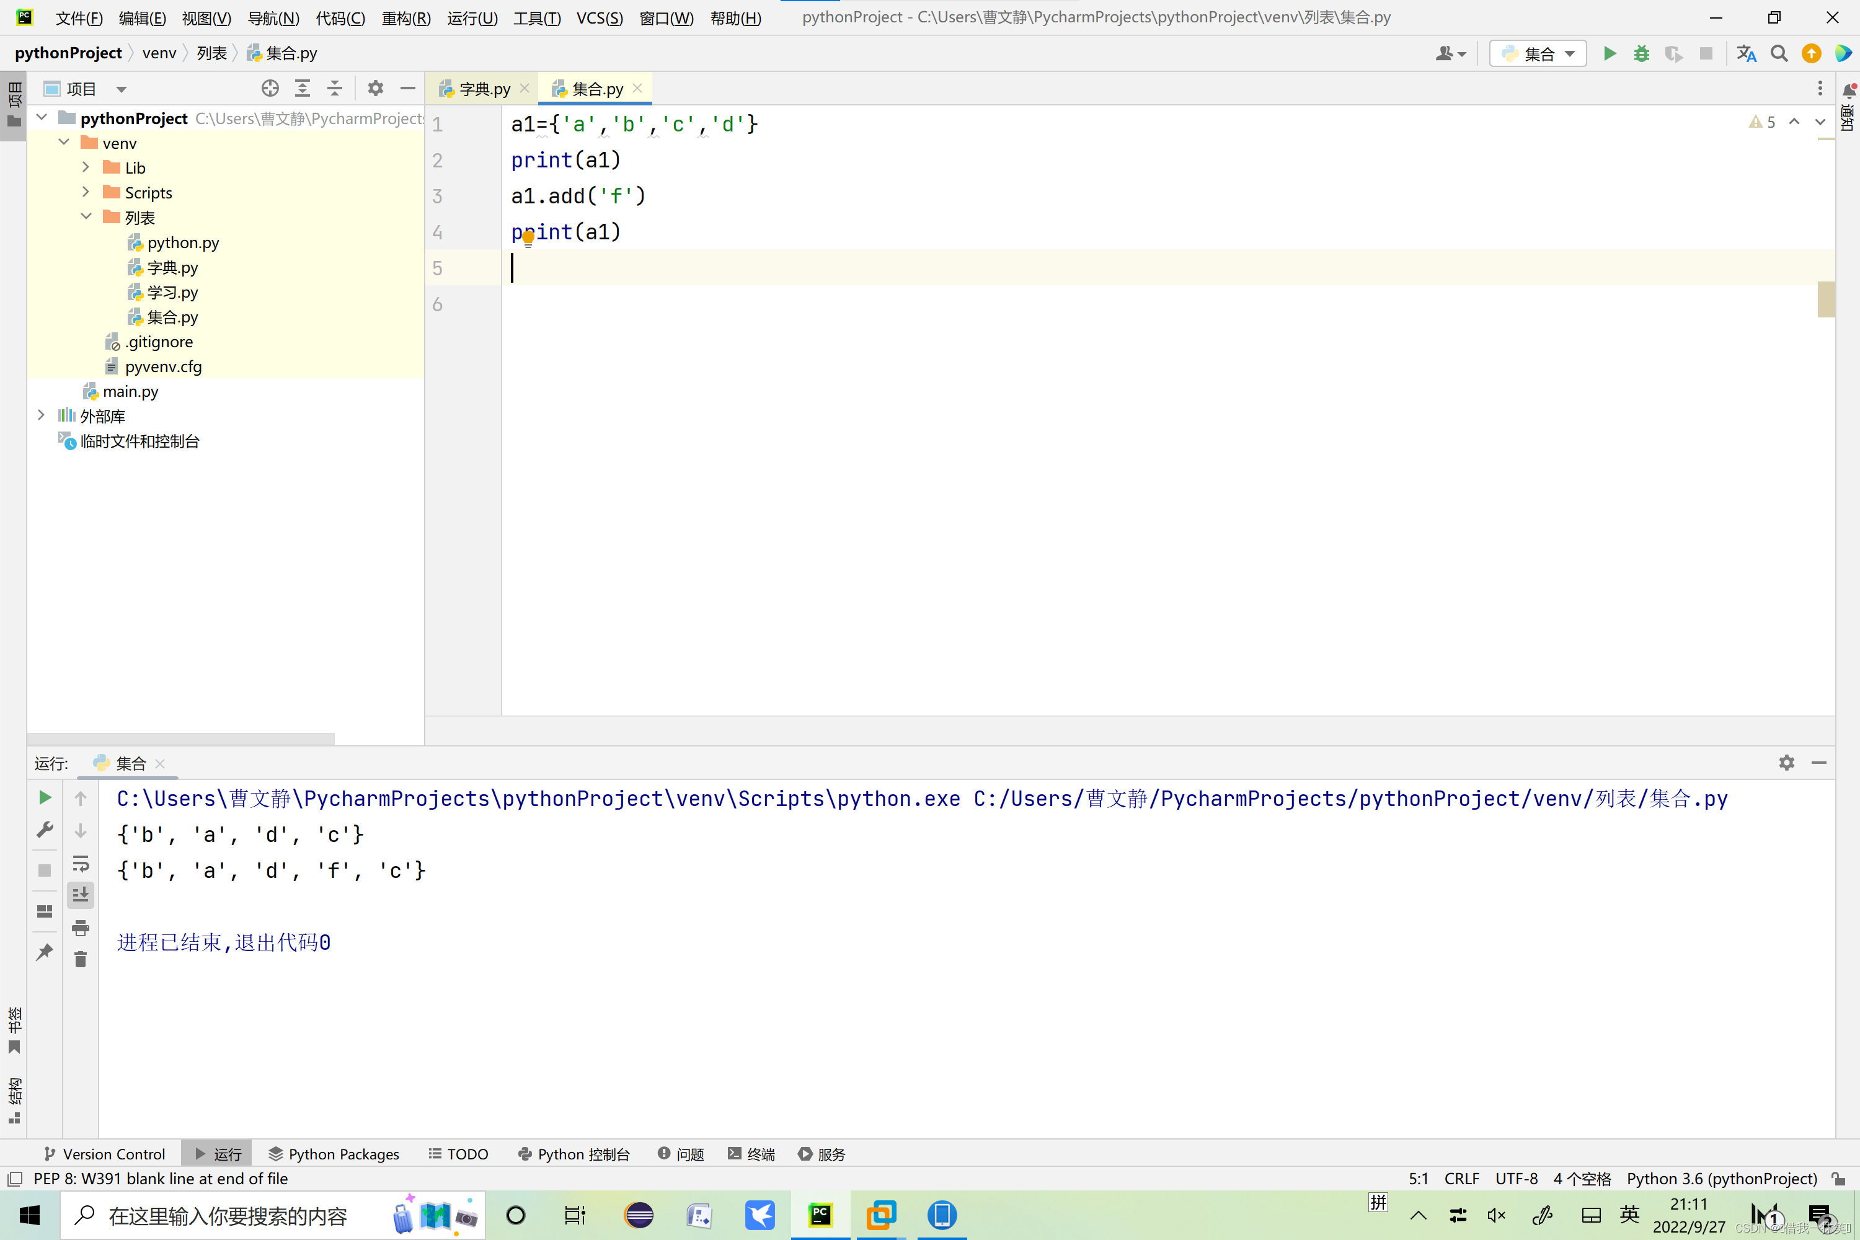The width and height of the screenshot is (1860, 1240).
Task: Hide the project panel with minus icon
Action: pos(407,88)
